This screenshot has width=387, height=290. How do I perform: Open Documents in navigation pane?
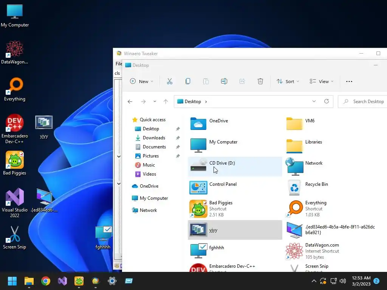click(154, 147)
